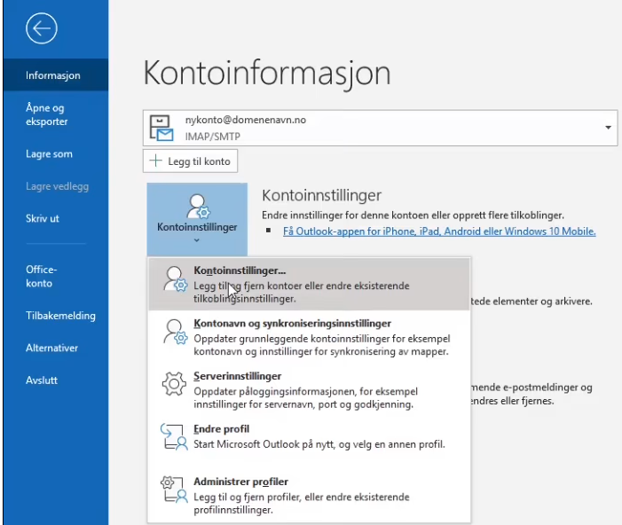Click Kontoinnstillinger section heading on right
622x525 pixels.
pos(322,195)
